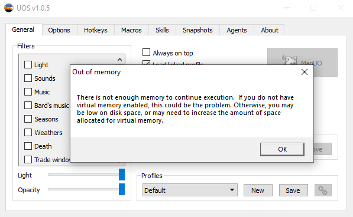Click the filters list scroll up arrow
The height and width of the screenshot is (217, 353).
[120, 60]
